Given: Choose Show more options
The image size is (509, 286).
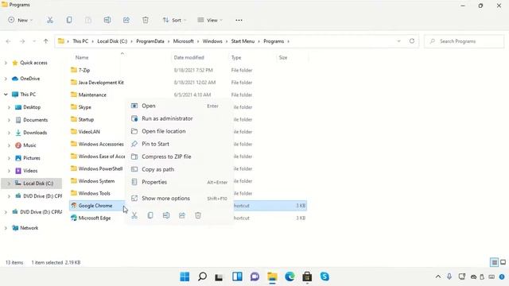Looking at the screenshot, I should (x=179, y=198).
